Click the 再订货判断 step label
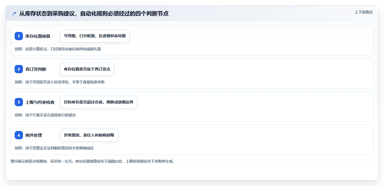 (36, 69)
